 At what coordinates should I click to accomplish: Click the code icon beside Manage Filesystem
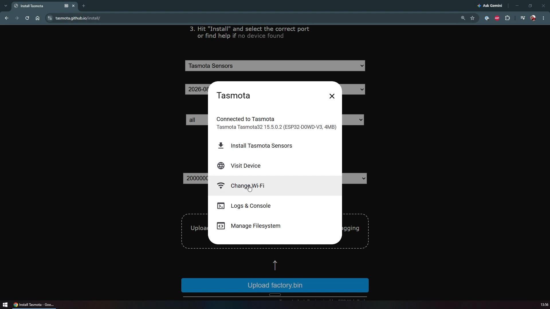coord(221,226)
